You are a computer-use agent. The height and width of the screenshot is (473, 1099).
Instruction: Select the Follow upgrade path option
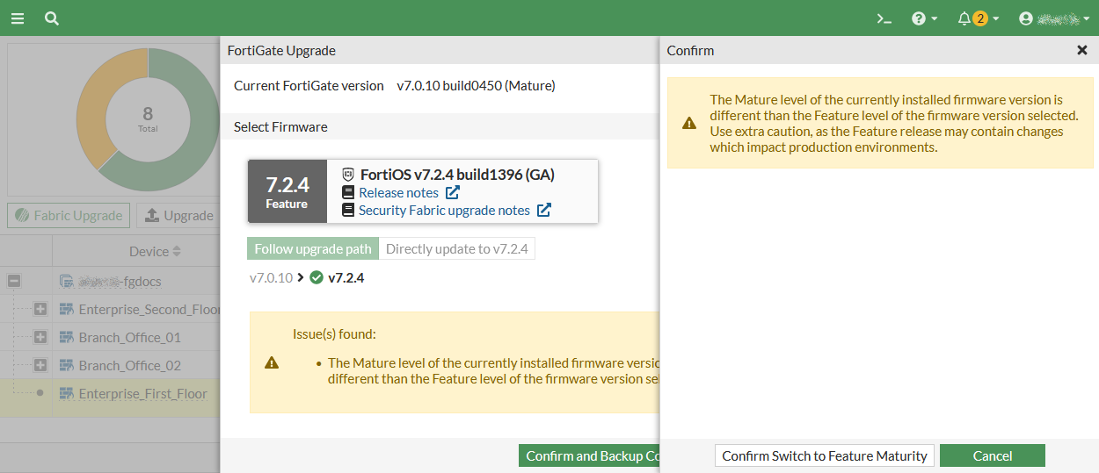click(x=313, y=248)
